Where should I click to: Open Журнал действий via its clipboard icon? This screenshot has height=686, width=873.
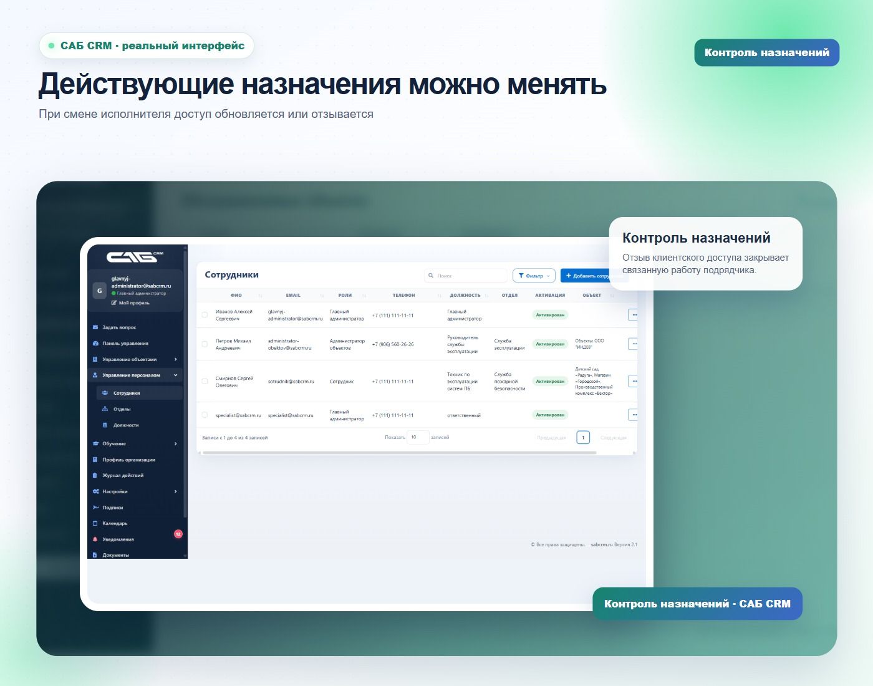[x=95, y=476]
